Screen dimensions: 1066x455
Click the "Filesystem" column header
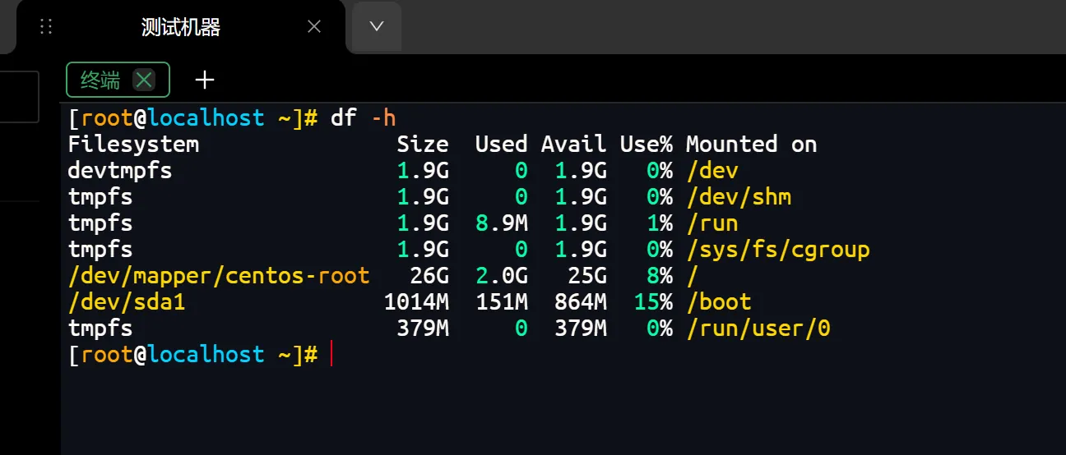coord(133,145)
